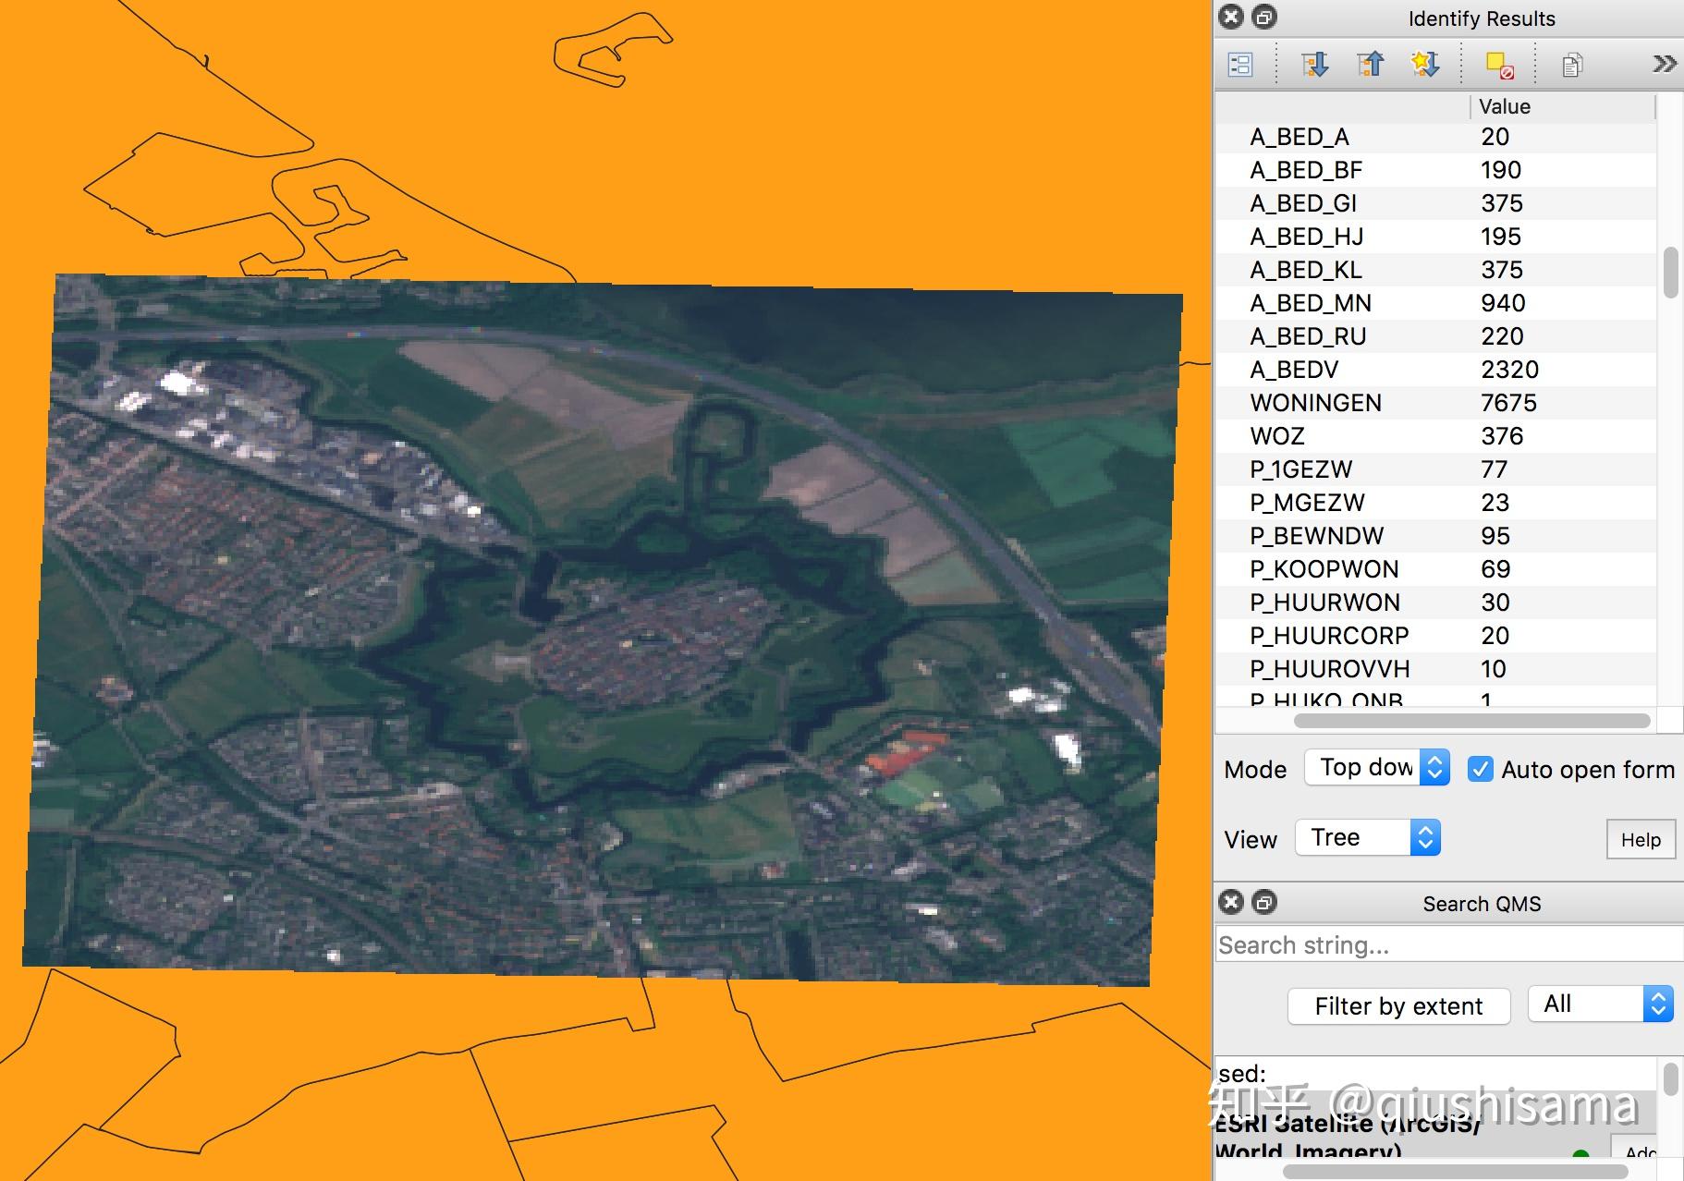1684x1181 pixels.
Task: Undock the Search QMS panel
Action: click(x=1263, y=902)
